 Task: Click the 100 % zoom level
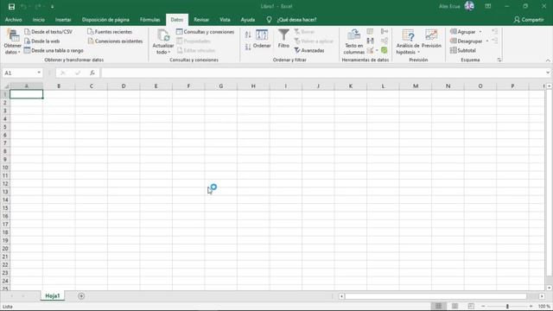tap(543, 307)
